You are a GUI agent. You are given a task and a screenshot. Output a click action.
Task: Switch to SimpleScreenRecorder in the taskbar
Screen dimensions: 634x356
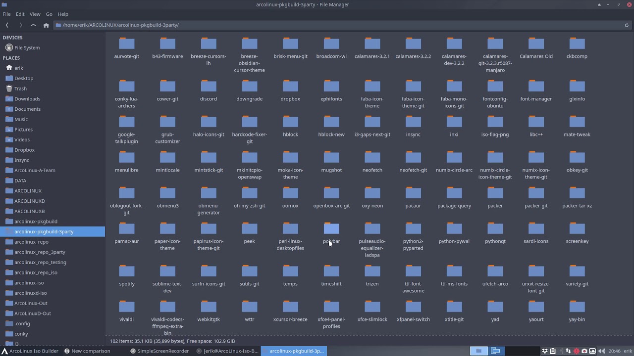[159, 351]
